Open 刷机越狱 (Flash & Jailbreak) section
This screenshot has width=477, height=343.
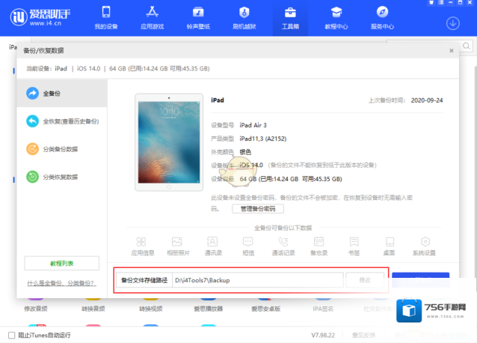(244, 16)
